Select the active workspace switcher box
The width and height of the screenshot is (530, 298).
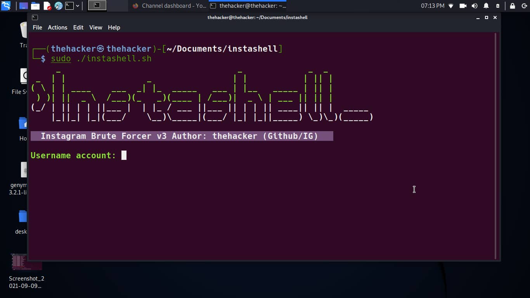point(97,5)
